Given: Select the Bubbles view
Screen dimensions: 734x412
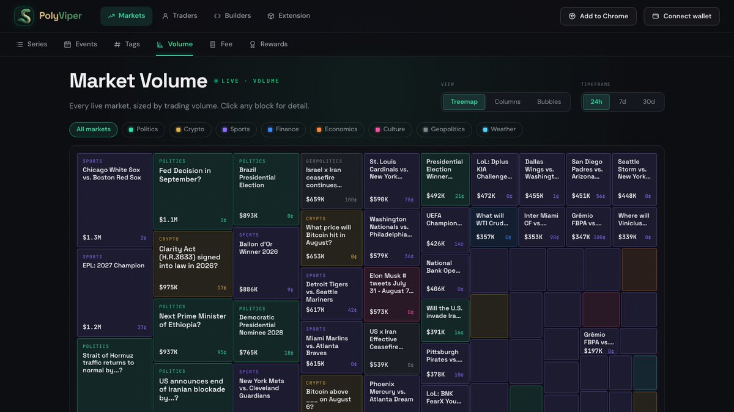Looking at the screenshot, I should (x=549, y=102).
